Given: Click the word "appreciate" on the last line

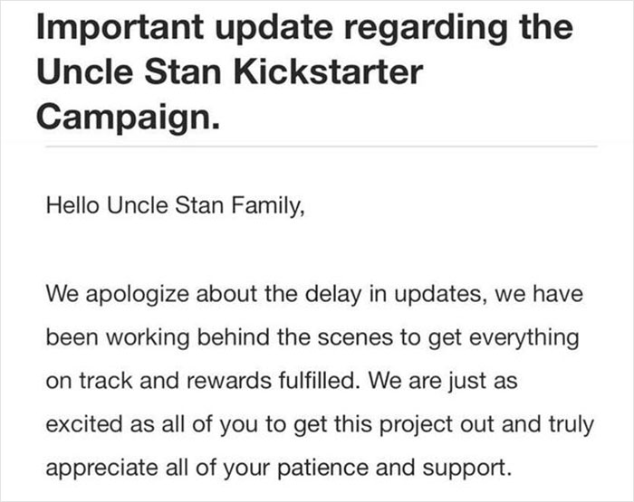Looking at the screenshot, I should pyautogui.click(x=102, y=469).
